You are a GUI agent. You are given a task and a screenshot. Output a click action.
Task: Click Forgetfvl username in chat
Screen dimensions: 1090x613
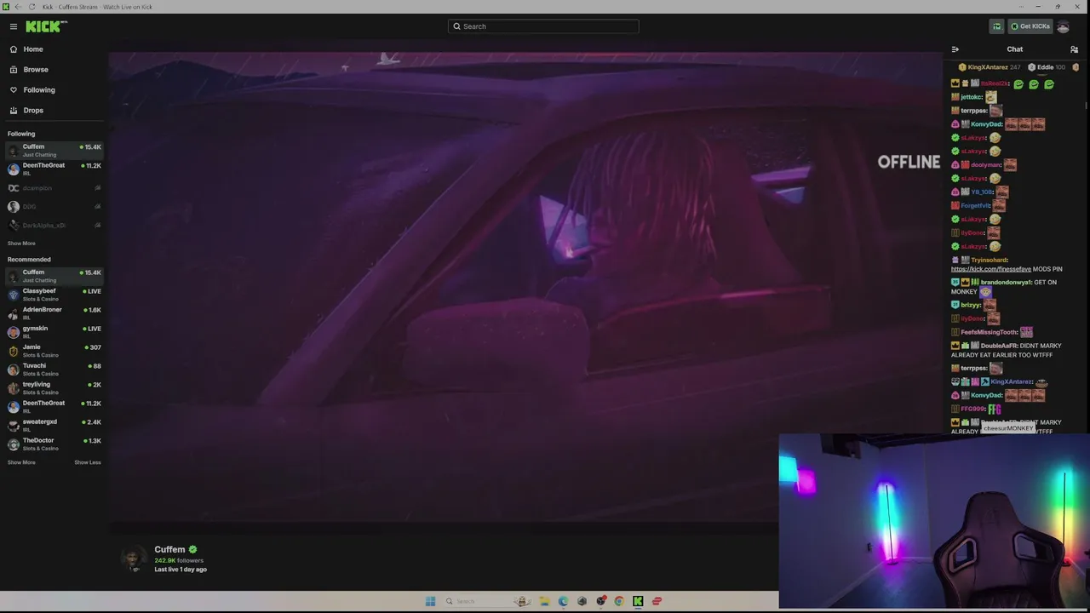[975, 206]
